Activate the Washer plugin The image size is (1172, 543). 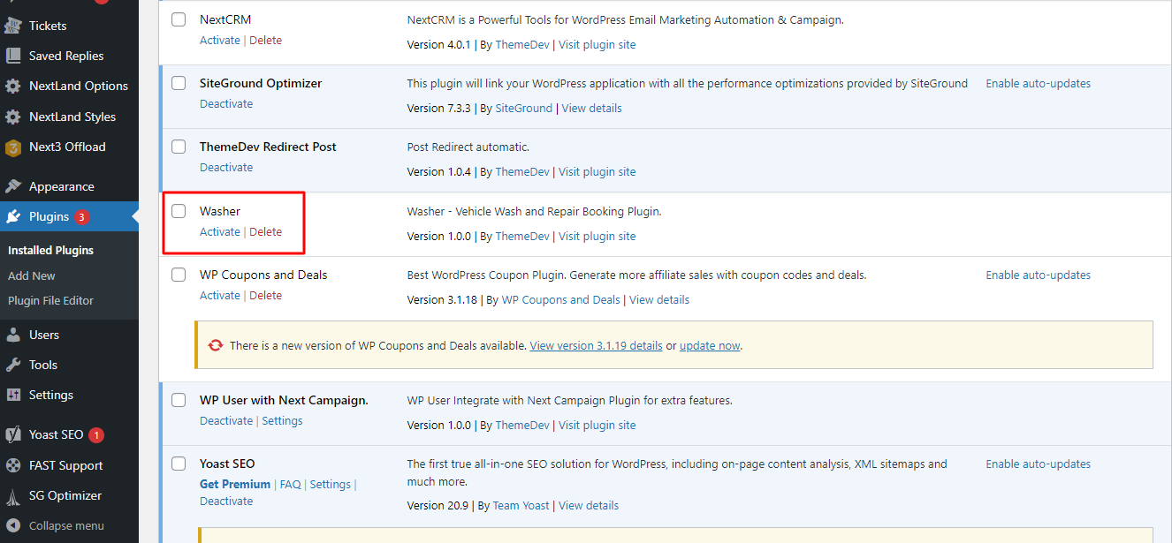coord(219,232)
